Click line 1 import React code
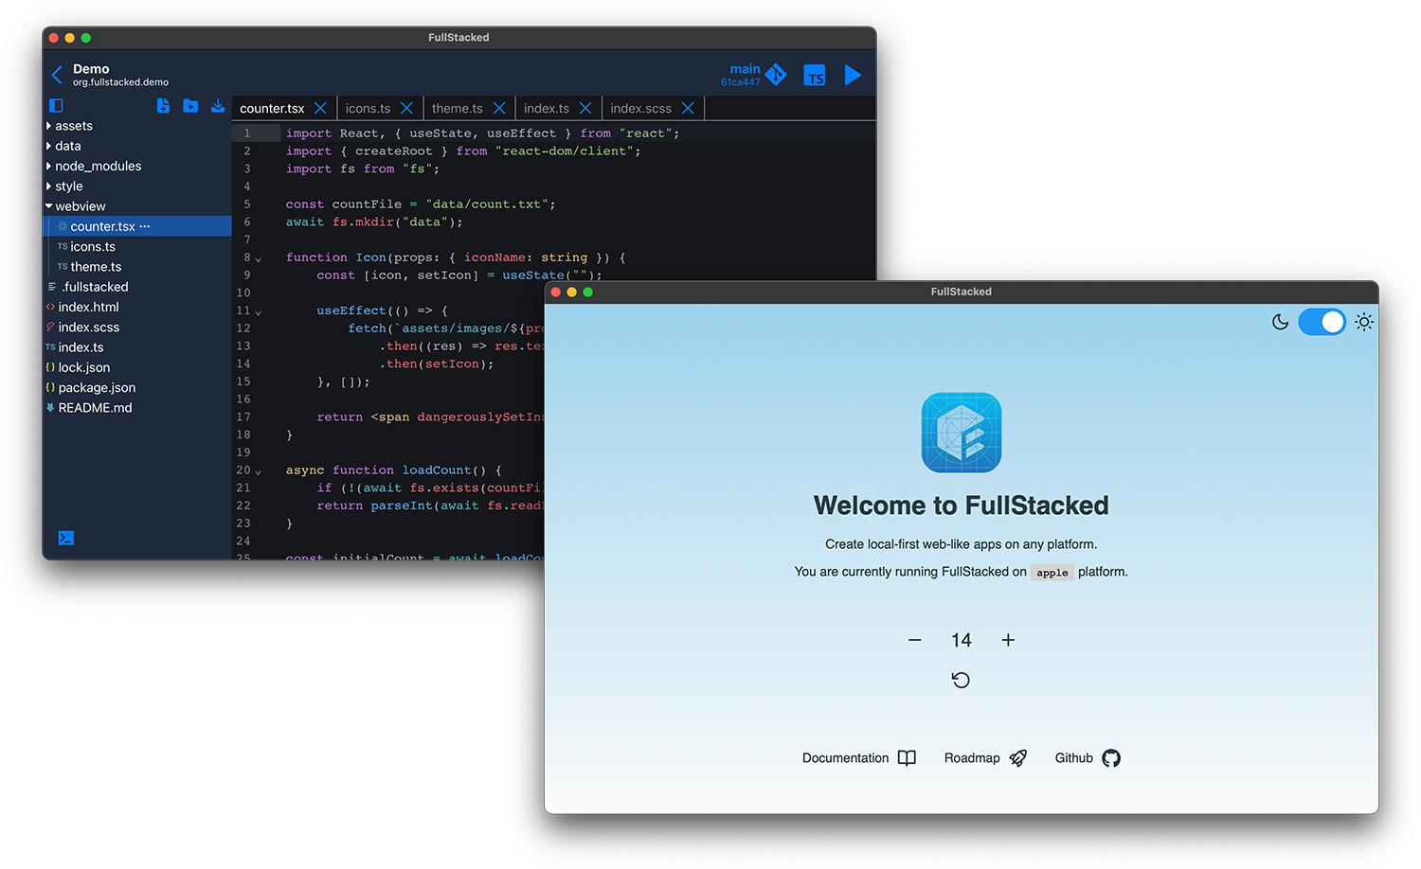Screen dimensions: 1421x869 click(483, 133)
